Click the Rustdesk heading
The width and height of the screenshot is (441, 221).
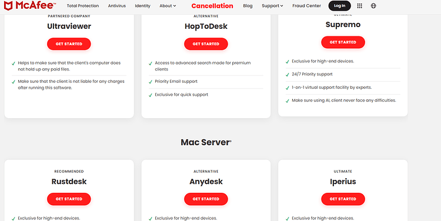pos(69,182)
